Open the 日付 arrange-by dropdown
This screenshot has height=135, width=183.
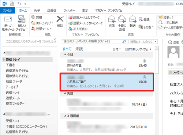click(116, 49)
